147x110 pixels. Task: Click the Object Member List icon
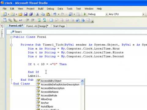tap(5, 20)
